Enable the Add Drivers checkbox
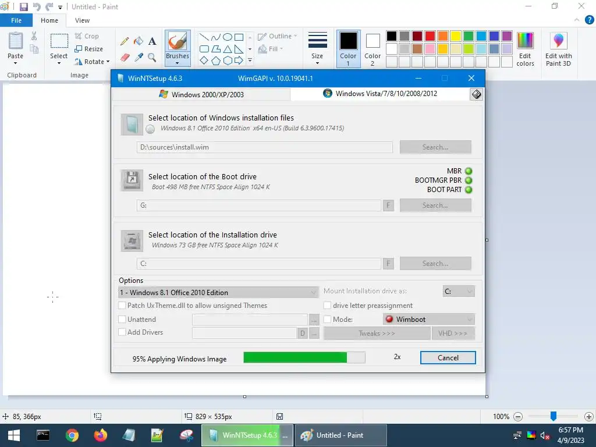Viewport: 596px width, 447px height. pyautogui.click(x=122, y=332)
